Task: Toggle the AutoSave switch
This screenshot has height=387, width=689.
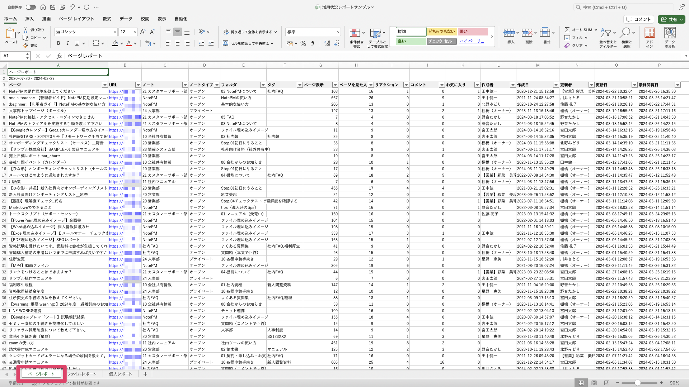Action: pyautogui.click(x=31, y=7)
